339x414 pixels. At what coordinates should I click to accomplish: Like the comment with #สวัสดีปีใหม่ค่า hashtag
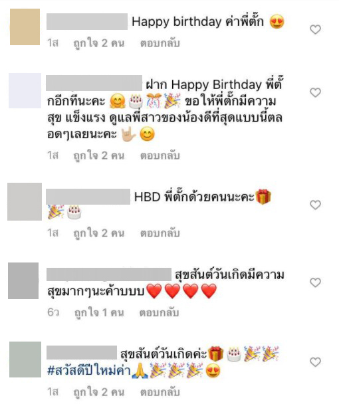(315, 362)
